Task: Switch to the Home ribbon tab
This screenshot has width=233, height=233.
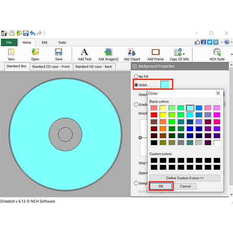Action: click(27, 42)
